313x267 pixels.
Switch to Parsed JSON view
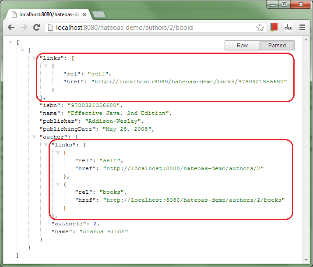pos(277,45)
